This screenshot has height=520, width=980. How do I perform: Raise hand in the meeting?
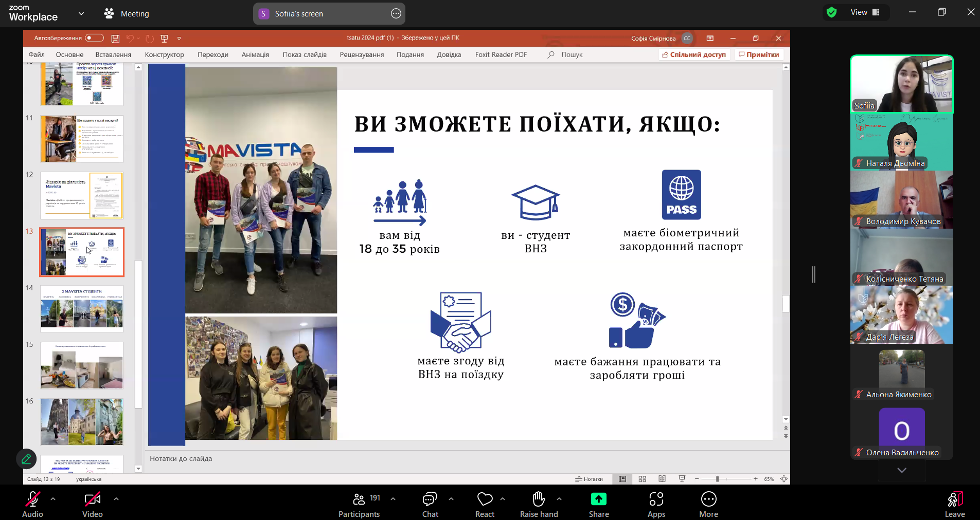(539, 505)
